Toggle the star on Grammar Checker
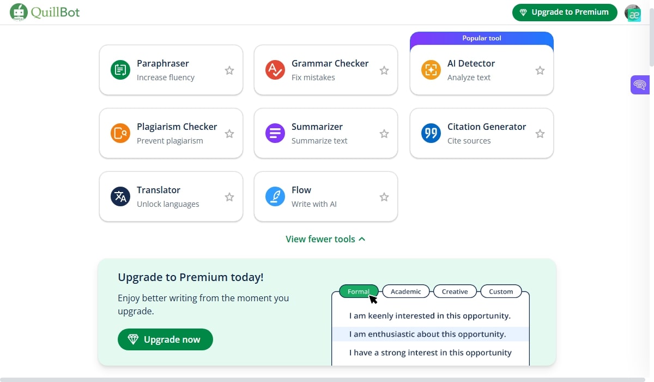This screenshot has width=654, height=382. point(384,70)
